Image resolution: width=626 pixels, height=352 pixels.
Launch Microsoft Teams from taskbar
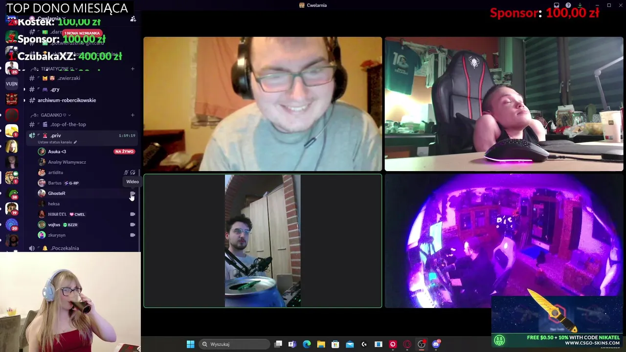pos(292,344)
